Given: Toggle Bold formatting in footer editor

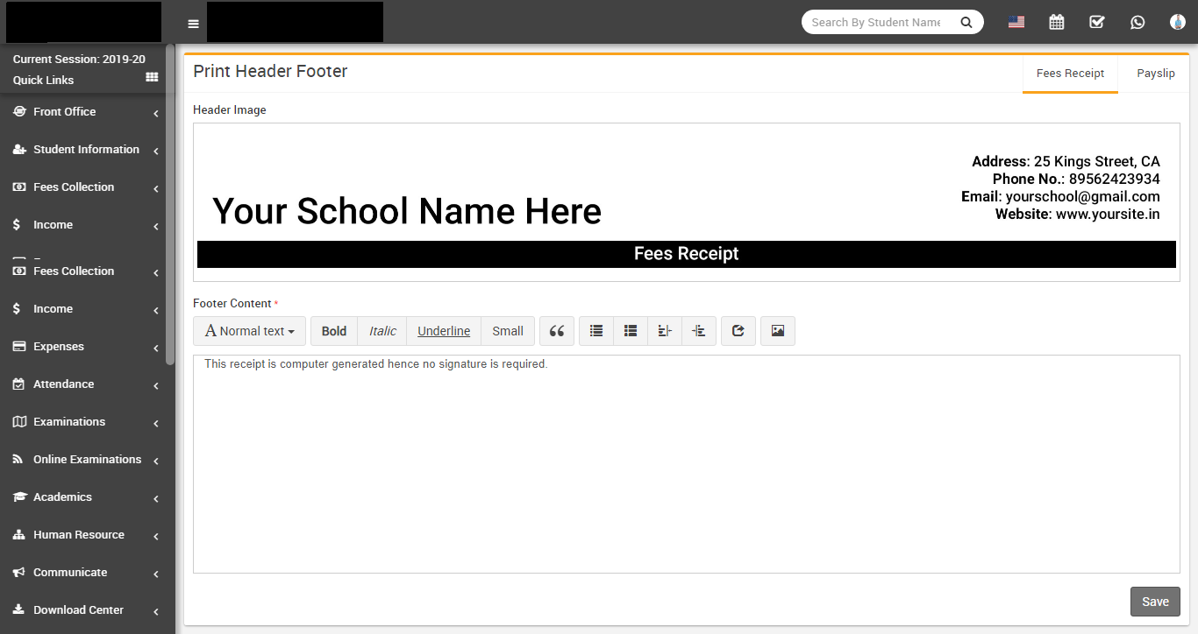Looking at the screenshot, I should (333, 331).
